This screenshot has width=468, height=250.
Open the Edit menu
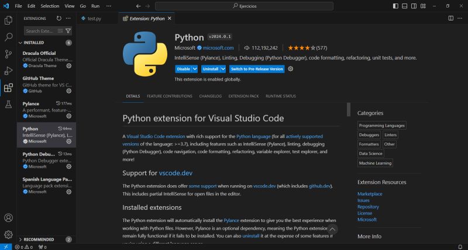click(31, 6)
